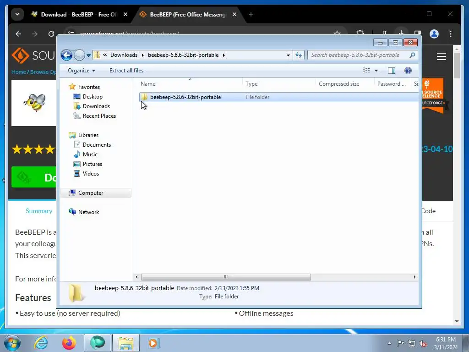Viewport: 469px width, 352px height.
Task: Click the Password column header
Action: (x=393, y=84)
